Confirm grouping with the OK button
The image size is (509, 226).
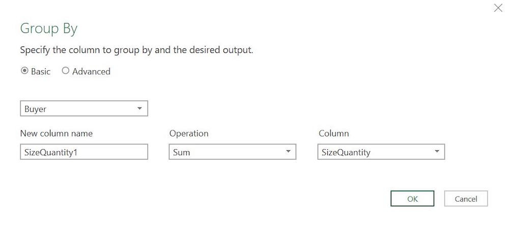(412, 199)
